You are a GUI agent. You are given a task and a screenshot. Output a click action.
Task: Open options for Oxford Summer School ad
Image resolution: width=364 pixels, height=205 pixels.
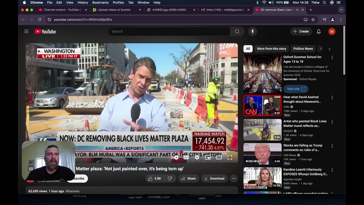coord(332,58)
